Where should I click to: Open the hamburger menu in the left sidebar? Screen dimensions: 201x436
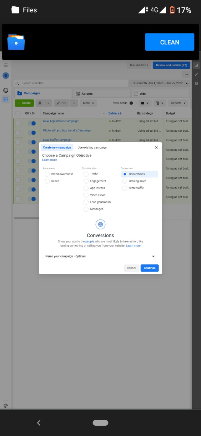pos(6,65)
